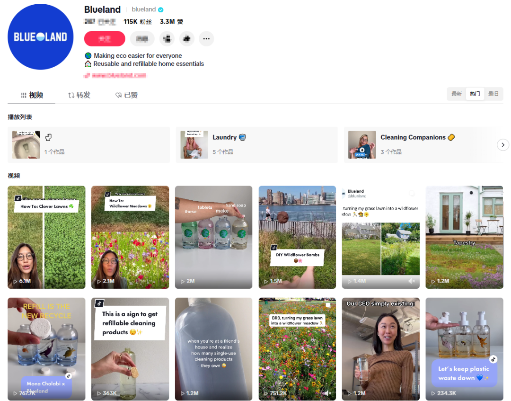Viewport: 511px width, 401px height.
Task: Open the three-dots more options button
Action: 206,39
